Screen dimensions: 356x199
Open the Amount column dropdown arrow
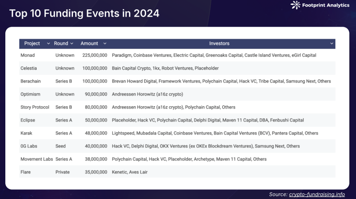coord(105,43)
